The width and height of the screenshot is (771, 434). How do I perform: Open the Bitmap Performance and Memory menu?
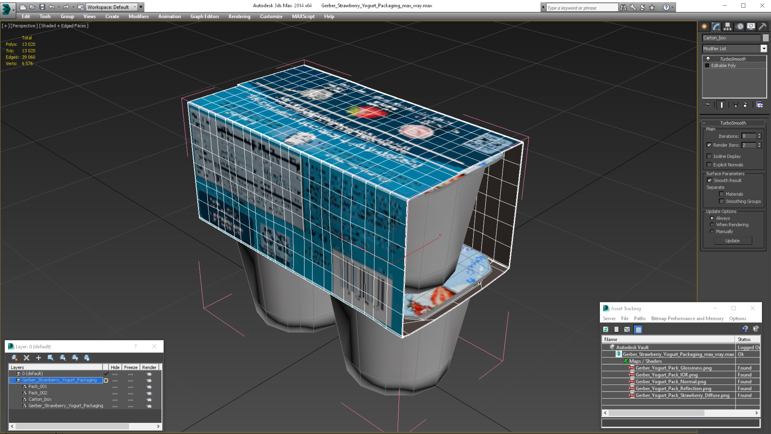point(687,318)
